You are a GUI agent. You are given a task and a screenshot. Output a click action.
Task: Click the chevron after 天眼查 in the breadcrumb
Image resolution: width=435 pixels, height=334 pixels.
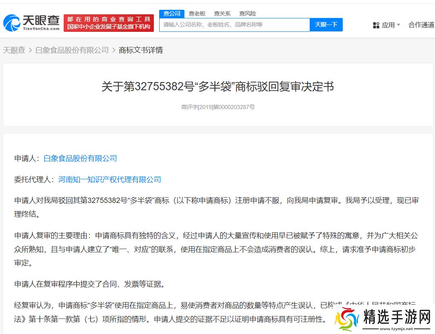tap(31, 50)
